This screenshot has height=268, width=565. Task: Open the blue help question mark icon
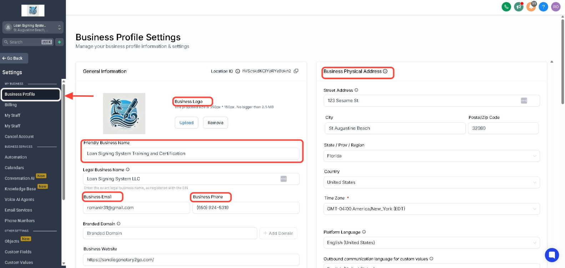point(543,7)
